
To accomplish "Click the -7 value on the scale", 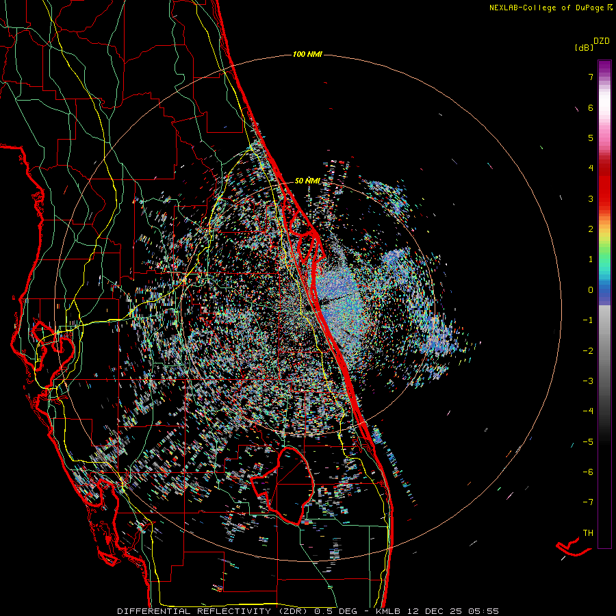I will point(588,502).
